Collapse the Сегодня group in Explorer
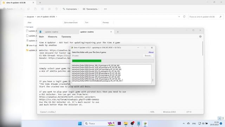 pyautogui.click(x=25, y=27)
